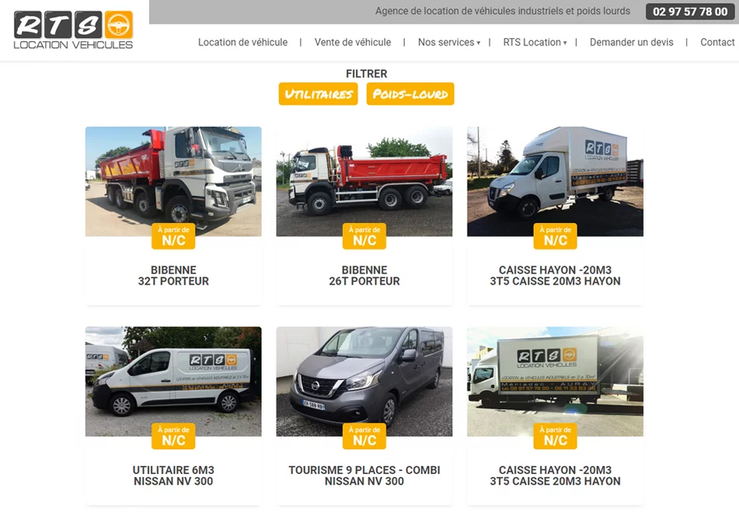Click the orange steering wheel logo icon

pyautogui.click(x=118, y=25)
